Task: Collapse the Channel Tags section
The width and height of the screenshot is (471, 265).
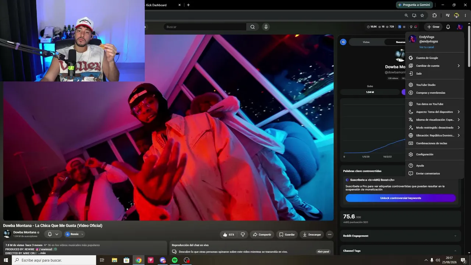Action: coord(455,251)
